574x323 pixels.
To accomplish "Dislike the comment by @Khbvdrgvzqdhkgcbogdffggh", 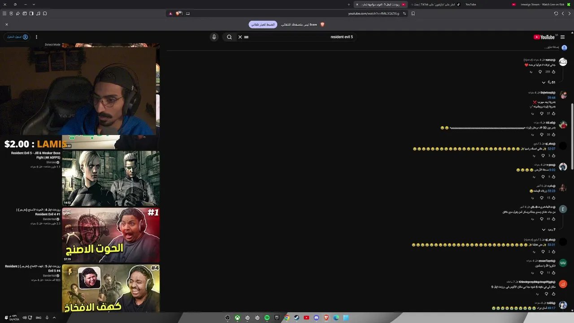I will (546, 294).
